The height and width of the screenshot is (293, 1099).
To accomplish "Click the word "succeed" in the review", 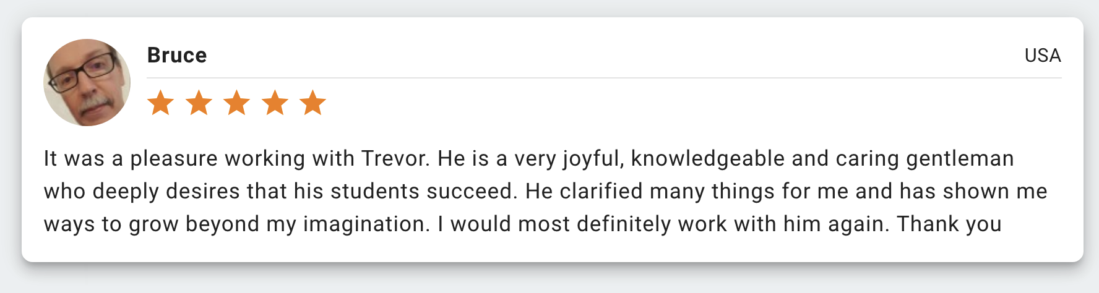I will (471, 192).
